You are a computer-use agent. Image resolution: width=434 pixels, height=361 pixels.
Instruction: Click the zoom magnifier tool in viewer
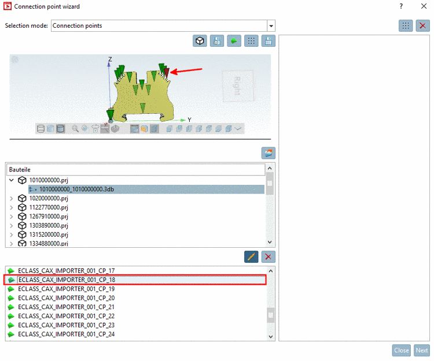tap(75, 129)
